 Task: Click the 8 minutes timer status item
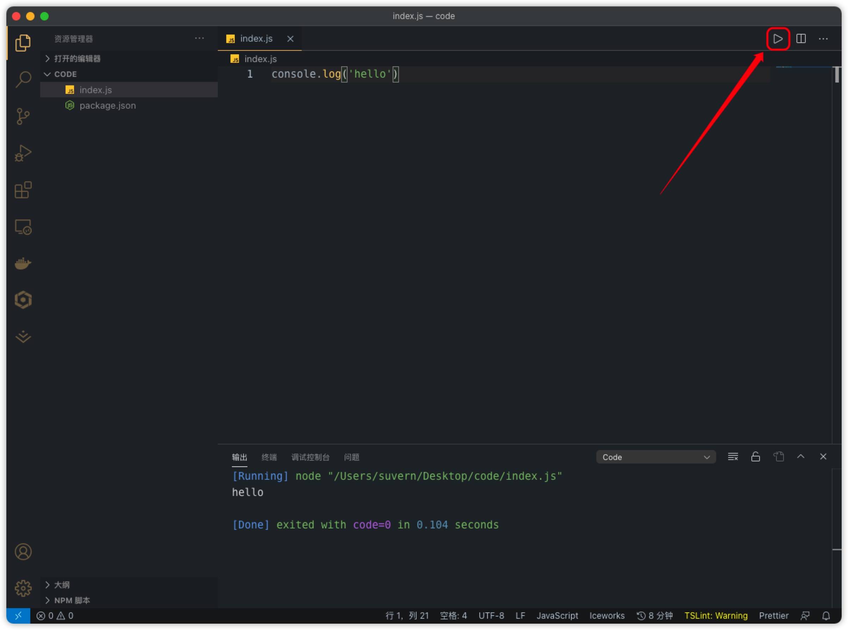(x=655, y=616)
